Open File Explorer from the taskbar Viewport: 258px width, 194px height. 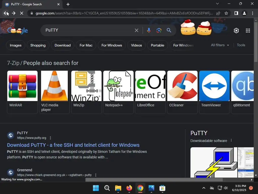(x=118, y=188)
